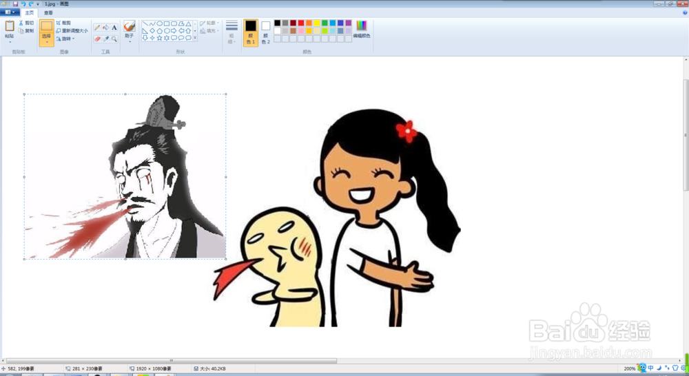Choose the Four-point star shape
Viewport: 689px width, 376px height.
tap(152, 38)
